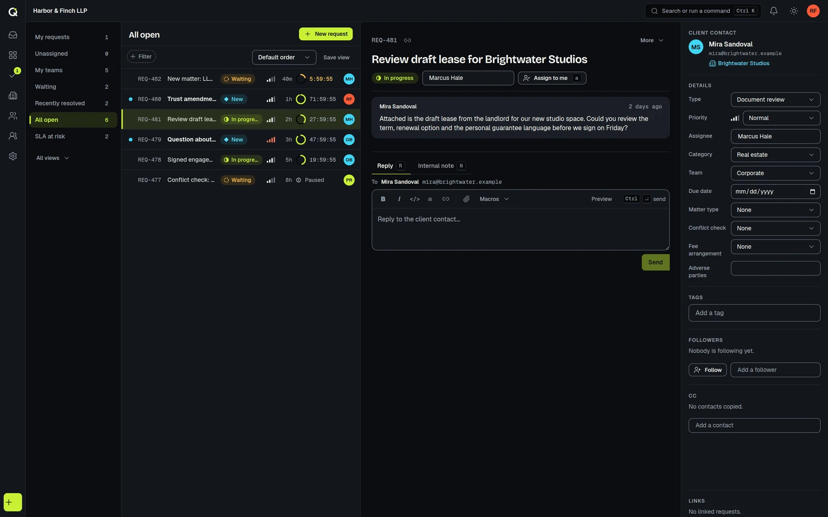Add a filter with the Filter button
Image resolution: width=828 pixels, height=517 pixels.
point(141,57)
